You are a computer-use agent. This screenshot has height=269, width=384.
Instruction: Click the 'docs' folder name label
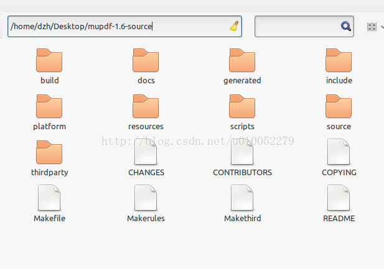coord(146,81)
